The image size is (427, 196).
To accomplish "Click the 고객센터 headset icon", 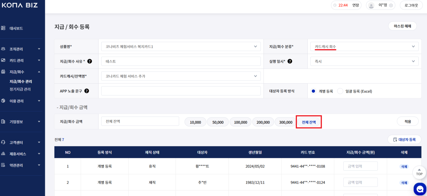I will [x=3, y=142].
